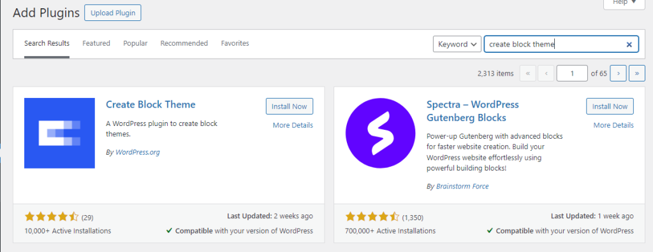
Task: Click the Create Block Theme plugin icon
Action: (59, 133)
